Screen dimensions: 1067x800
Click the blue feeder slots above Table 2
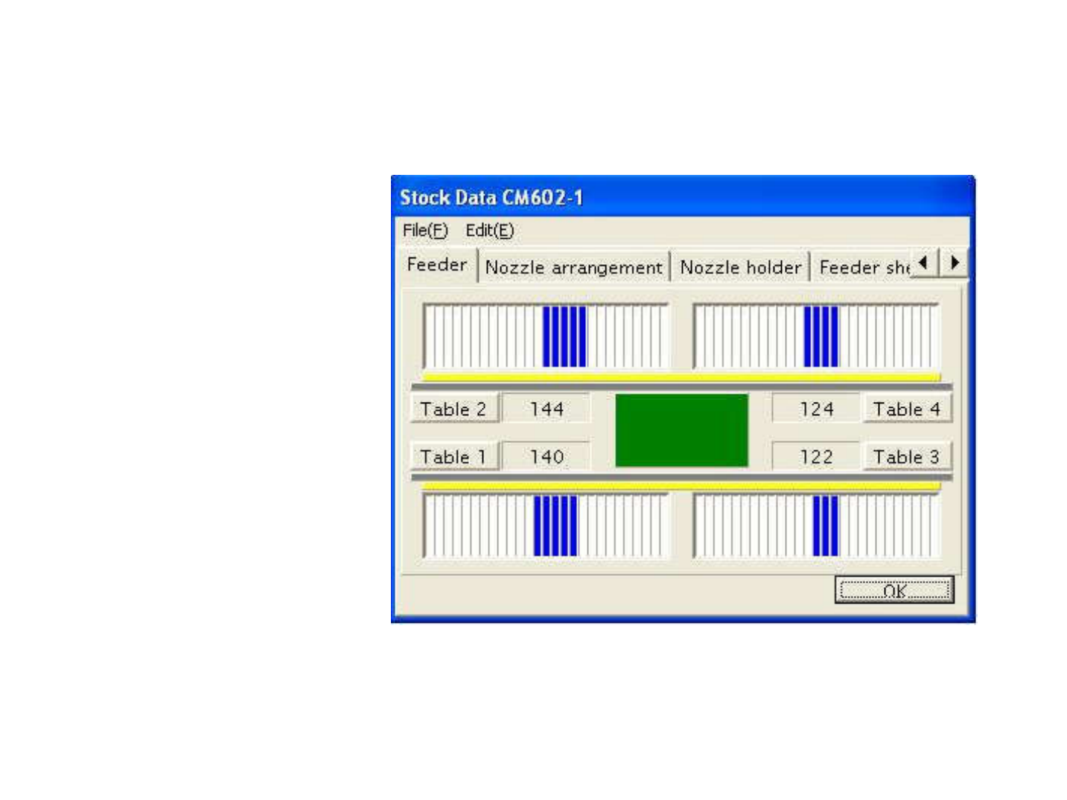[564, 336]
